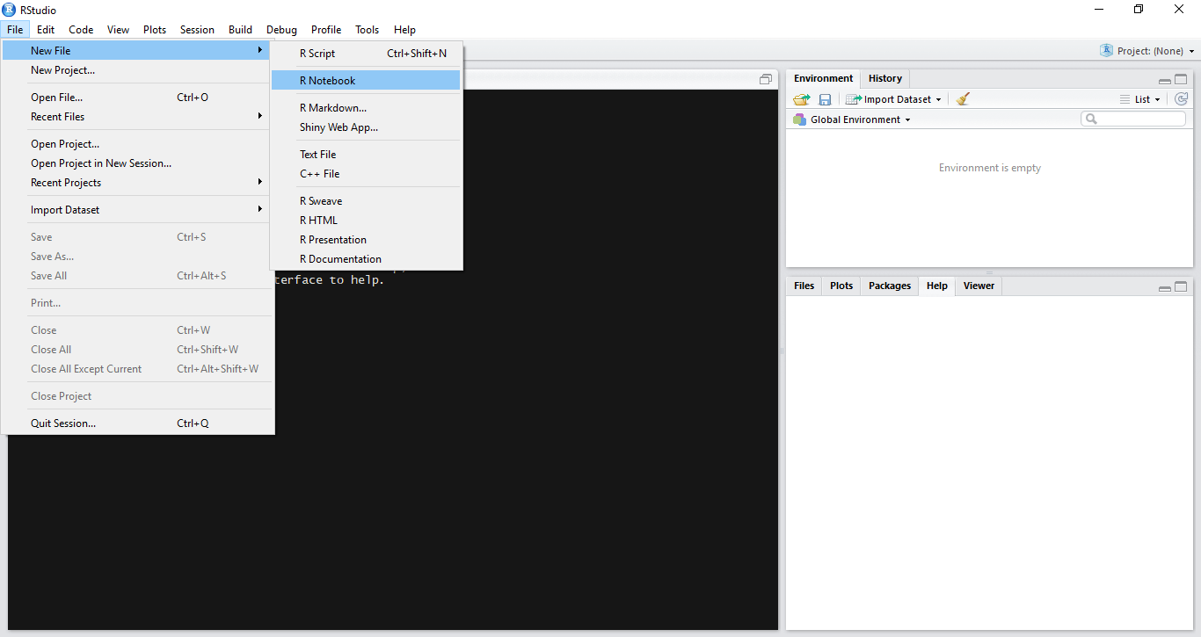The height and width of the screenshot is (637, 1201).
Task: Choose R Markdown... from the submenu
Action: pos(366,108)
